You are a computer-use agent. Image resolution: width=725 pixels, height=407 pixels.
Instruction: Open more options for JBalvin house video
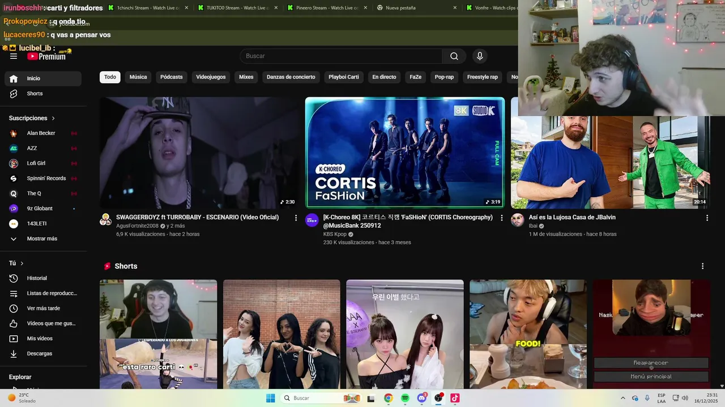click(x=707, y=218)
